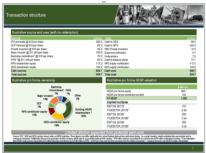Click the 'Illustrative pro forma ownership' header
The height and width of the screenshot is (153, 206).
(57, 80)
